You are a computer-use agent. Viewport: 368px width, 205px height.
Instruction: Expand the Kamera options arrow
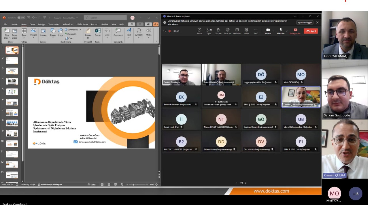click(x=274, y=31)
